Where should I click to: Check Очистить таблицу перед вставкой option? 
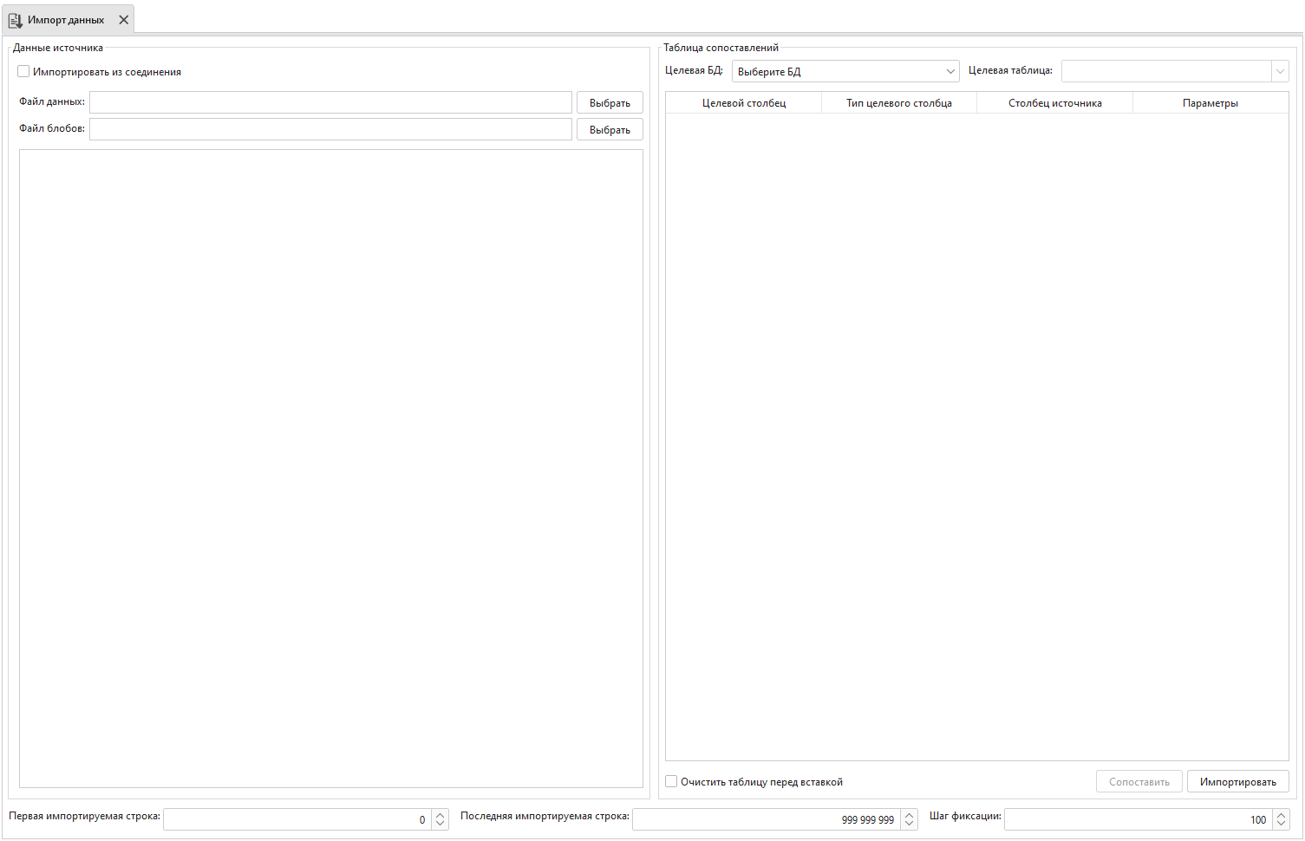point(671,782)
